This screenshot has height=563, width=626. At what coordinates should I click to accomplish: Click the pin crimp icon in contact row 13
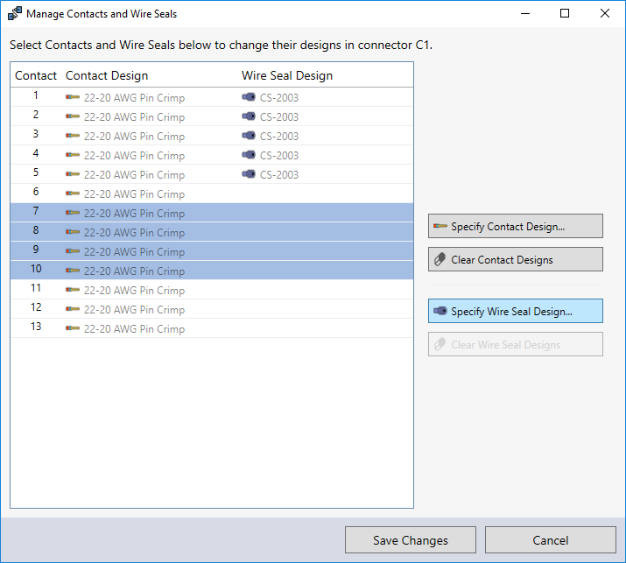click(73, 327)
